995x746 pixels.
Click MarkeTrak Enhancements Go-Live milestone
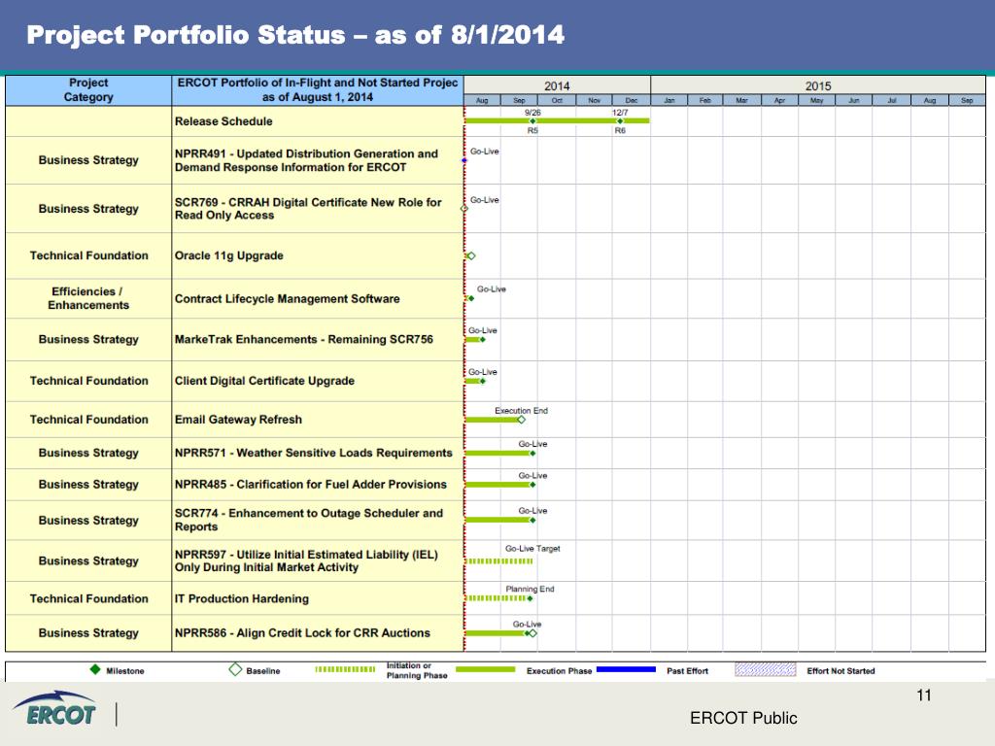[x=482, y=339]
